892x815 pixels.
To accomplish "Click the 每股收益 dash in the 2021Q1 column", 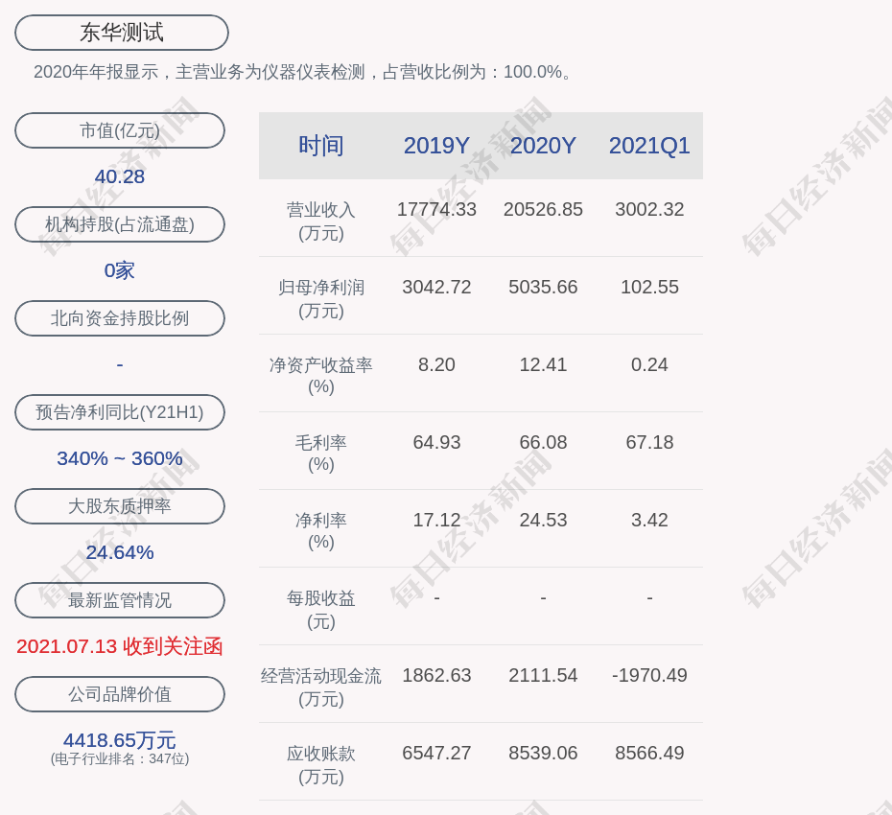I will [649, 597].
